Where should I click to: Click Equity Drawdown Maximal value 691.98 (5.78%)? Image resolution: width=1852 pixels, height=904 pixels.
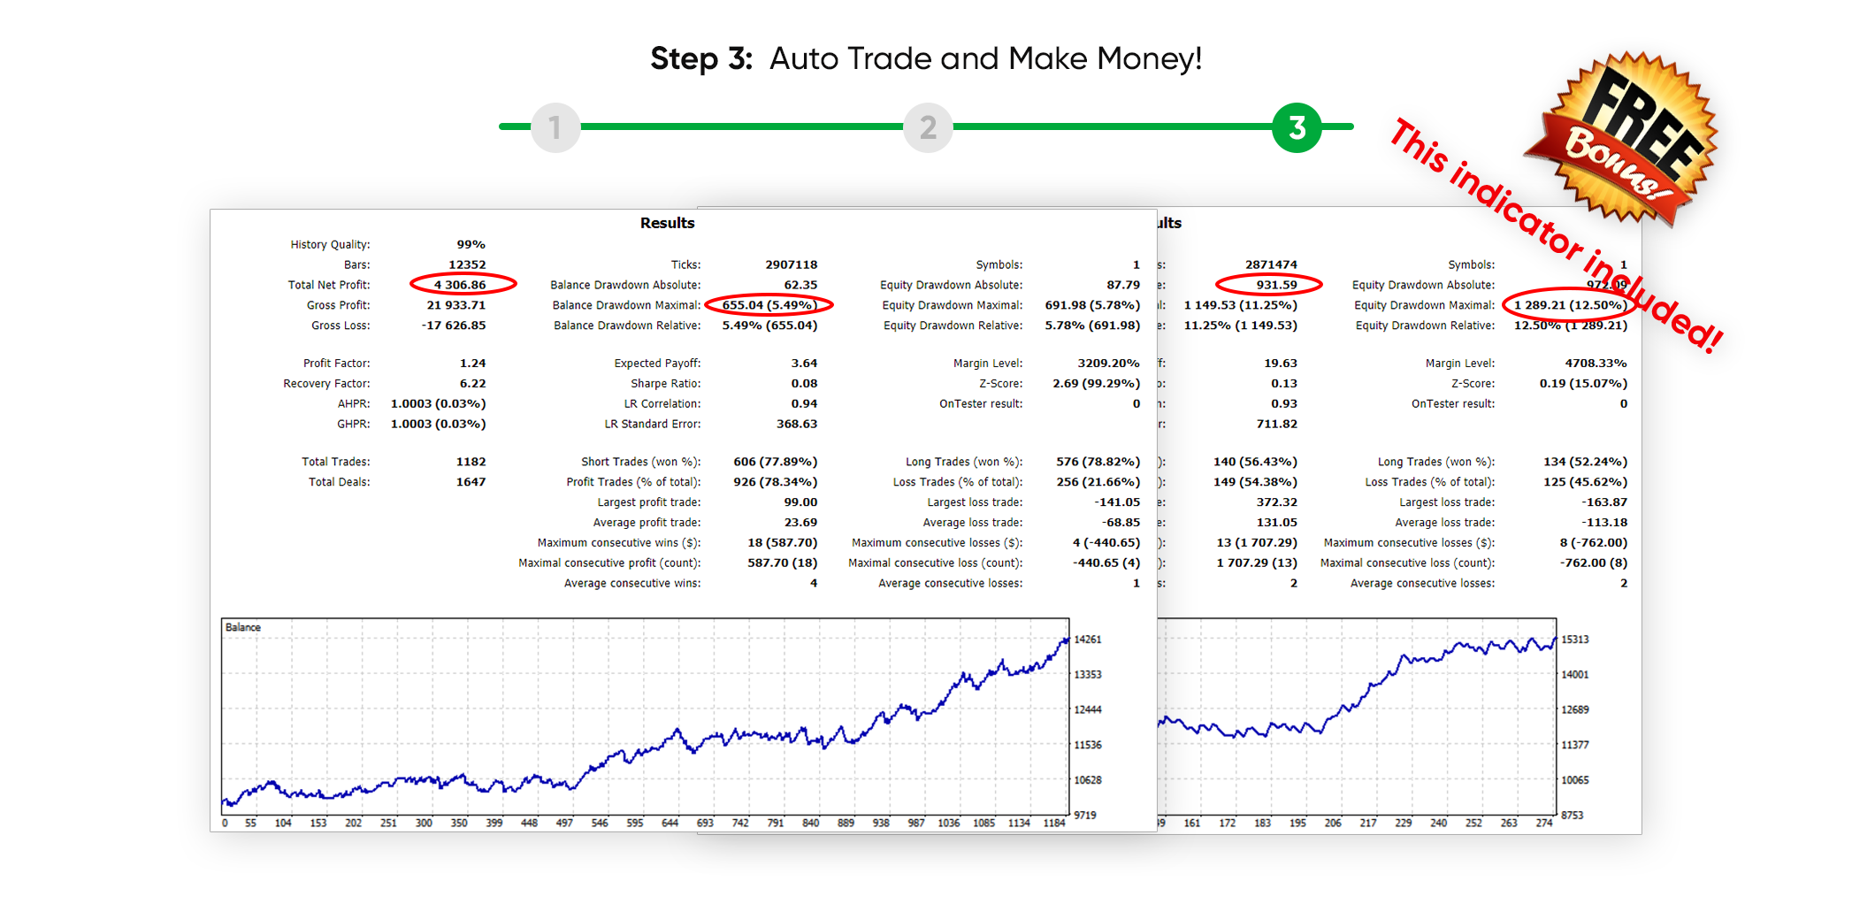[x=1092, y=305]
